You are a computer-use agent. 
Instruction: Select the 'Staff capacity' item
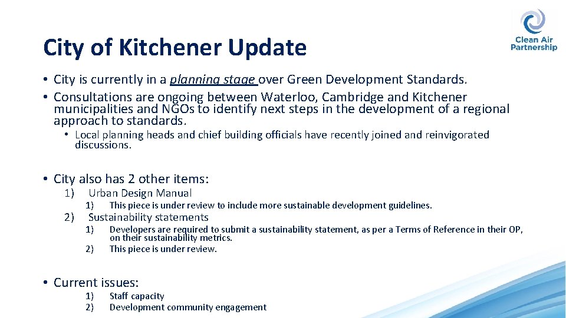[x=137, y=296]
